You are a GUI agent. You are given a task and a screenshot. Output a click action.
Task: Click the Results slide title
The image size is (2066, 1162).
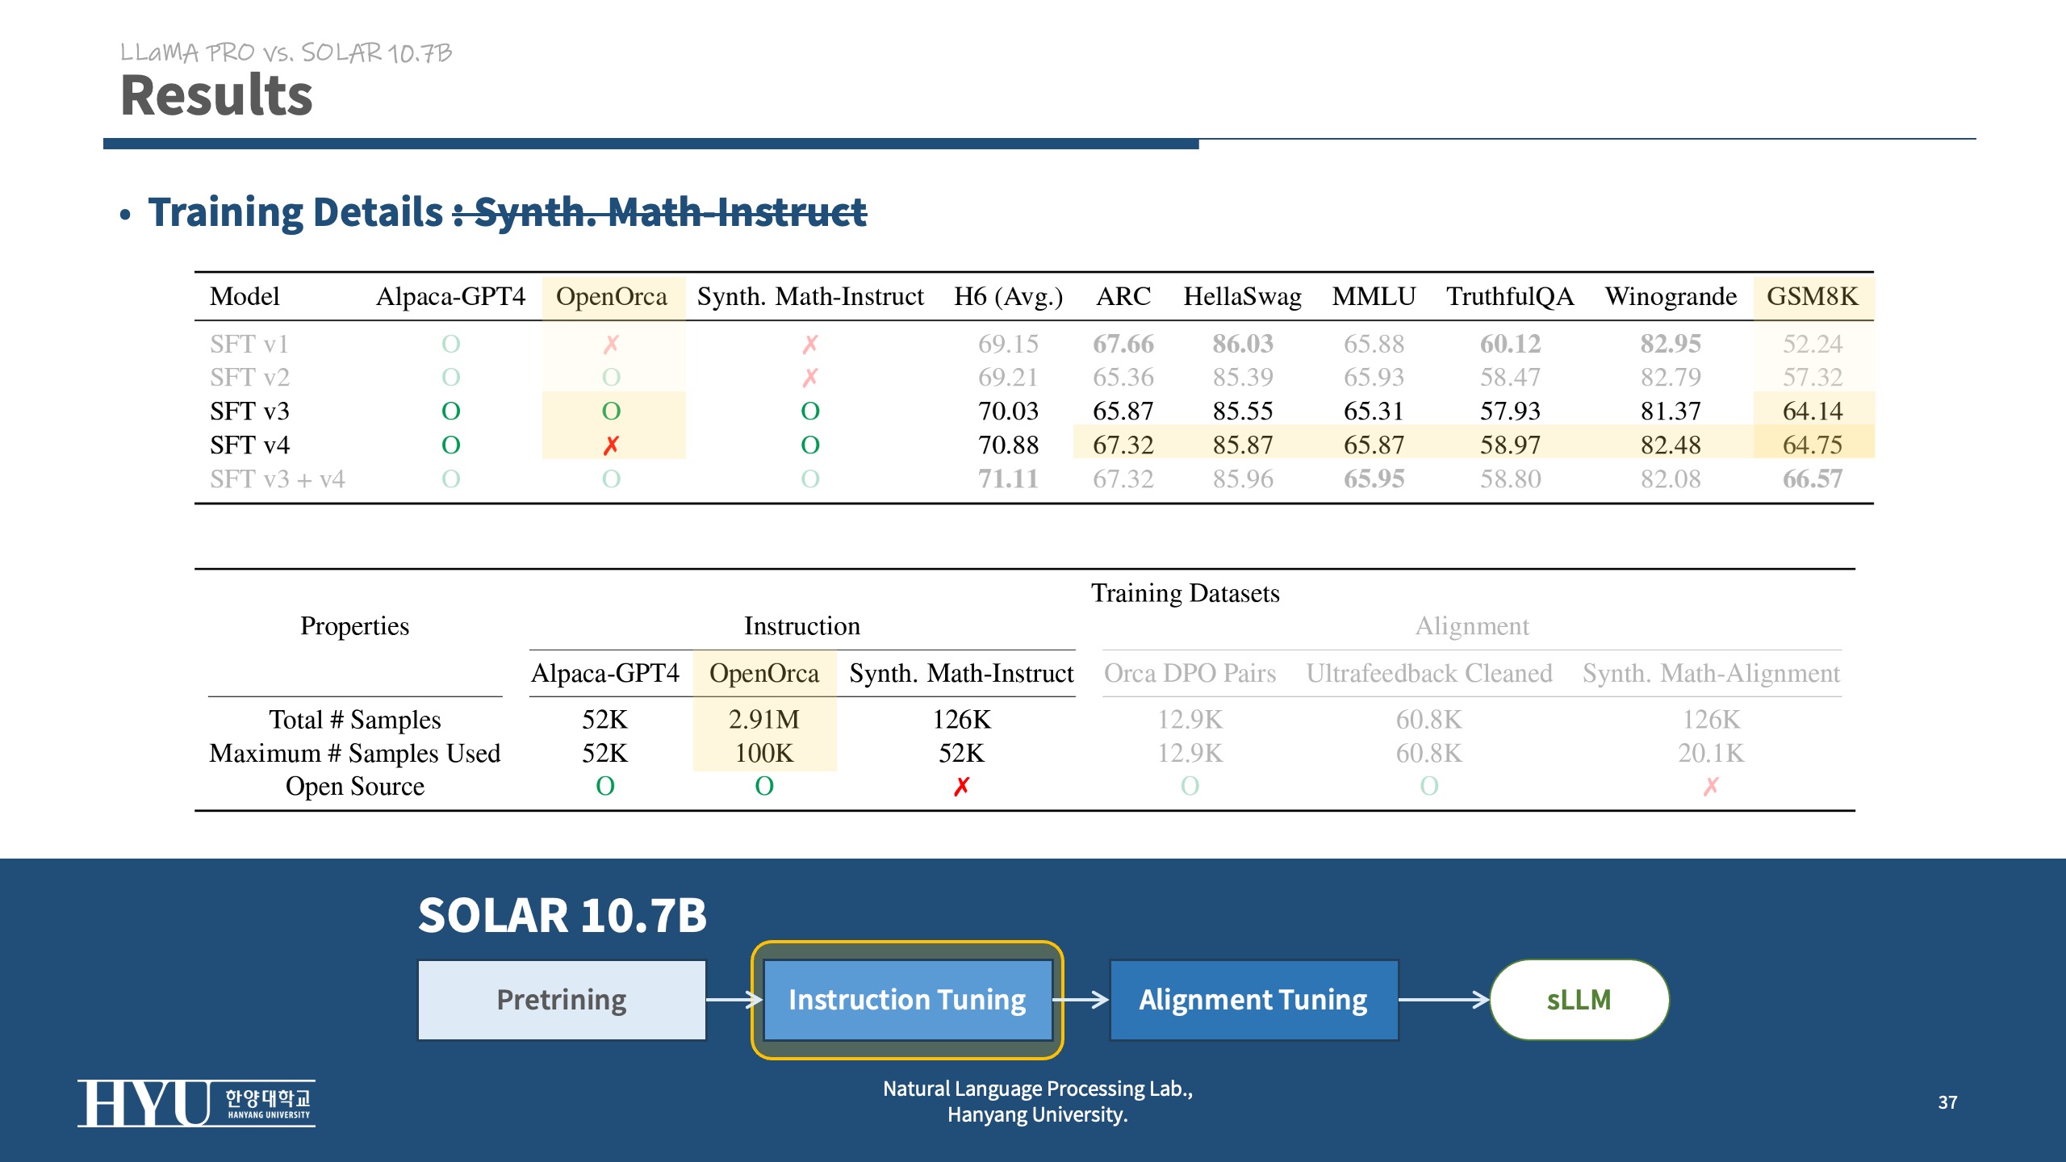[216, 96]
